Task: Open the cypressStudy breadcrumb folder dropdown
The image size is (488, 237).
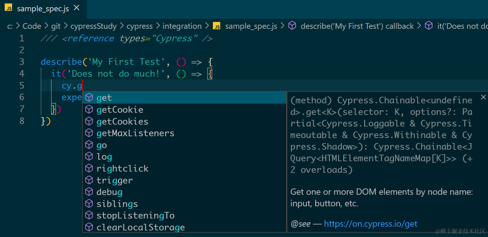Action: tap(93, 26)
